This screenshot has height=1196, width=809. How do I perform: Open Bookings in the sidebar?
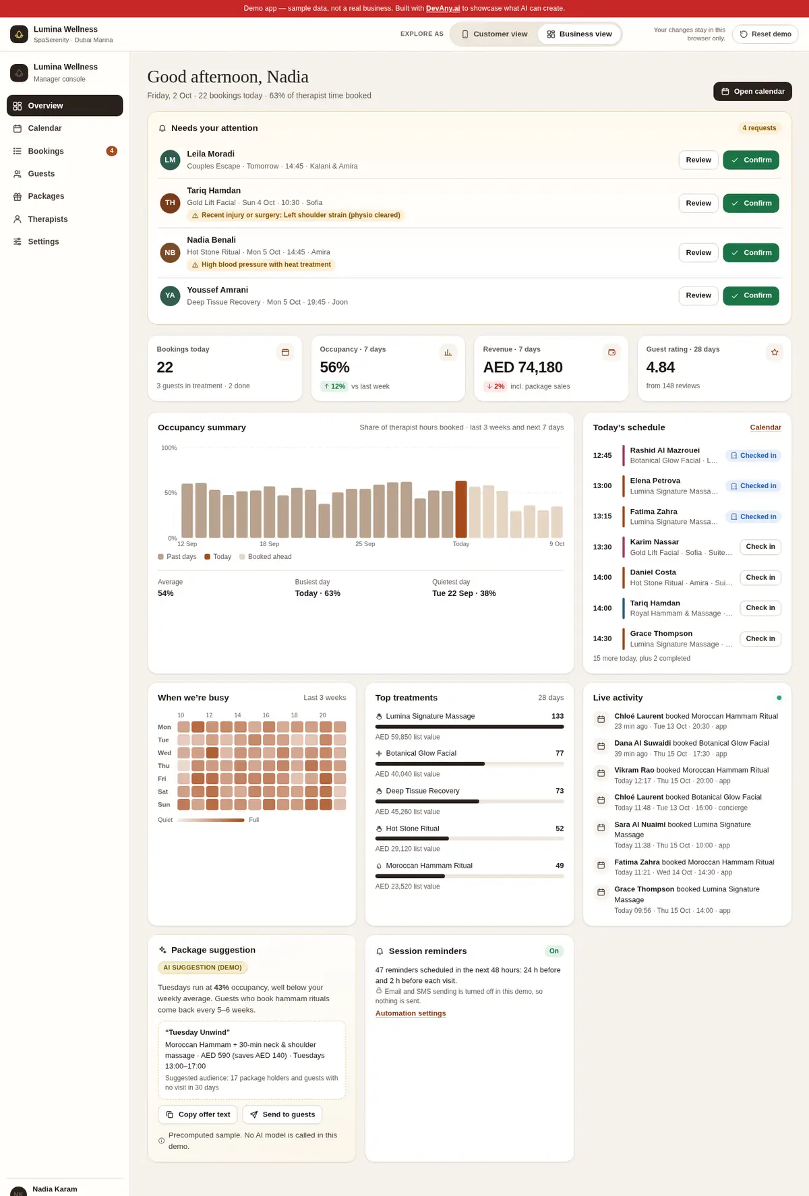(x=65, y=151)
